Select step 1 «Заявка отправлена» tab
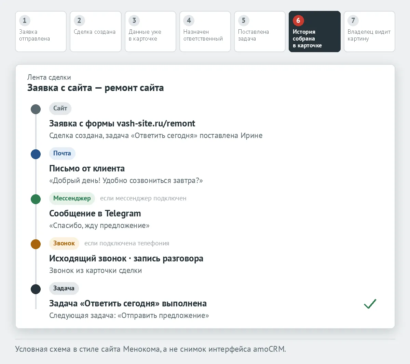This screenshot has width=410, height=364. [x=41, y=31]
